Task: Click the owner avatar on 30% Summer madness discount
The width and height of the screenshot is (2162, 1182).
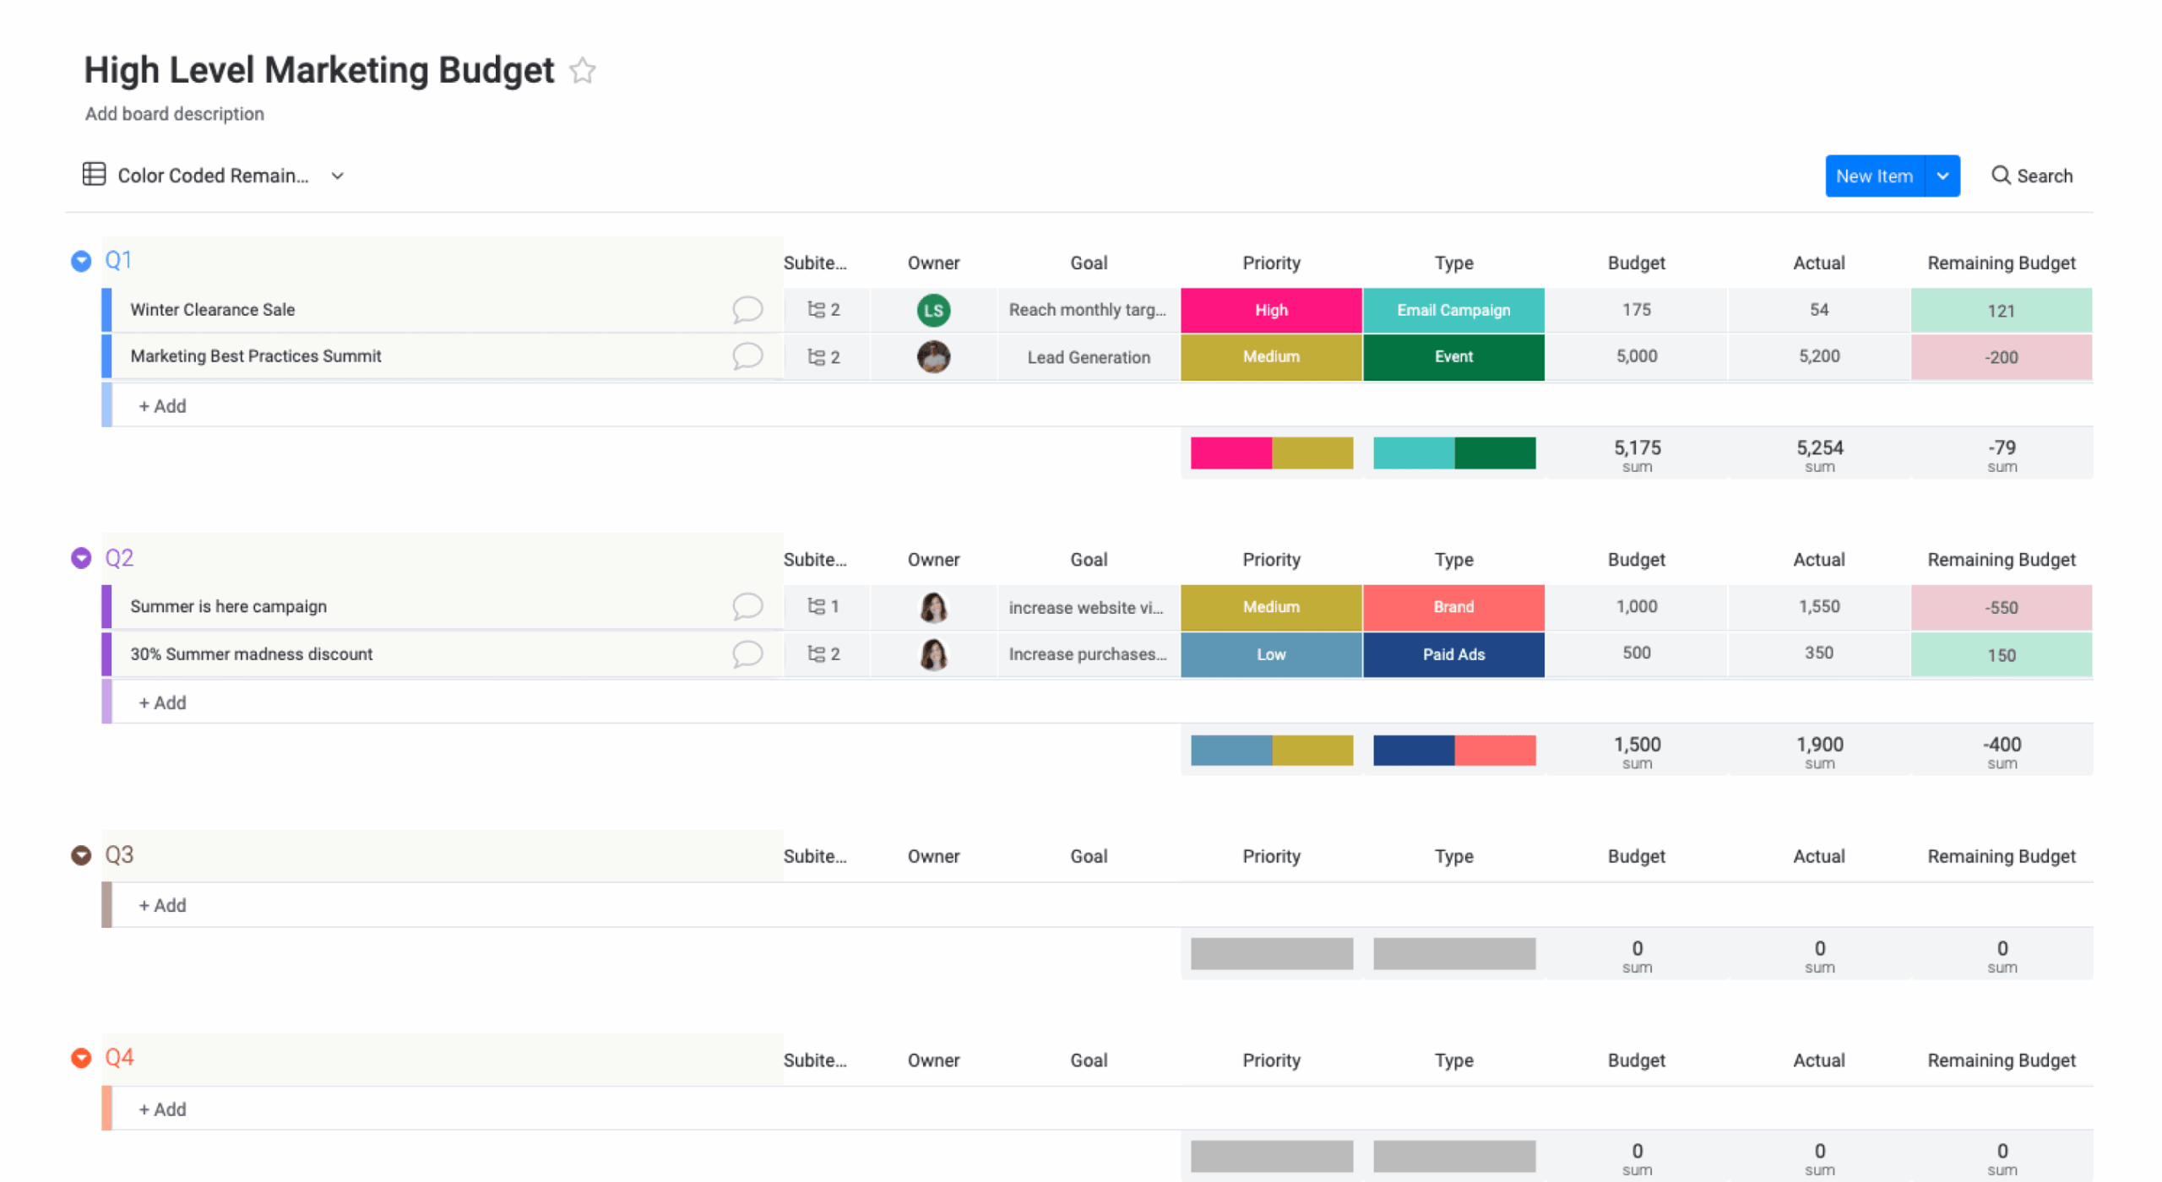Action: click(x=932, y=653)
